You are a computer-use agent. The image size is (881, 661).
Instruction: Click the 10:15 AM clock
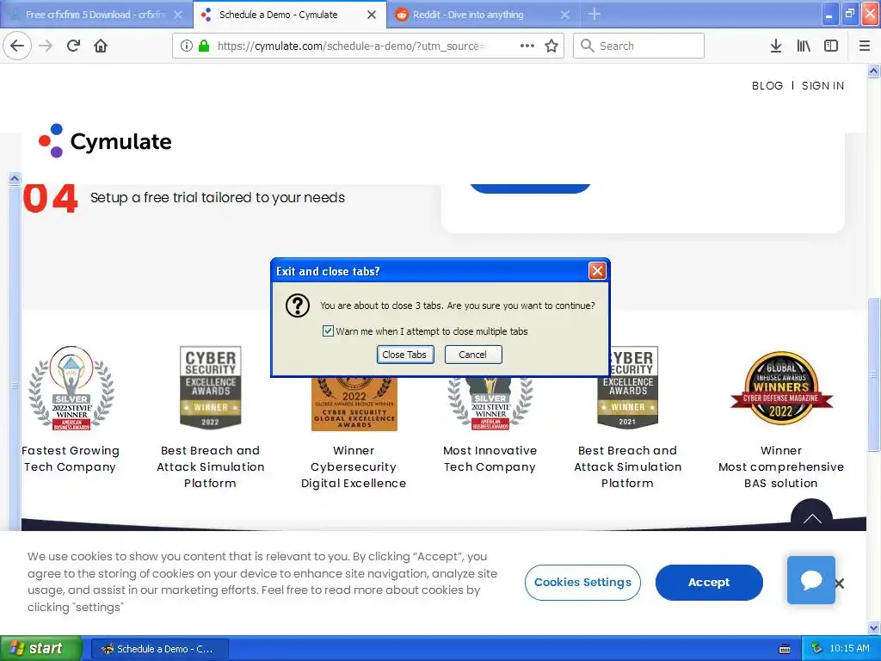(849, 648)
